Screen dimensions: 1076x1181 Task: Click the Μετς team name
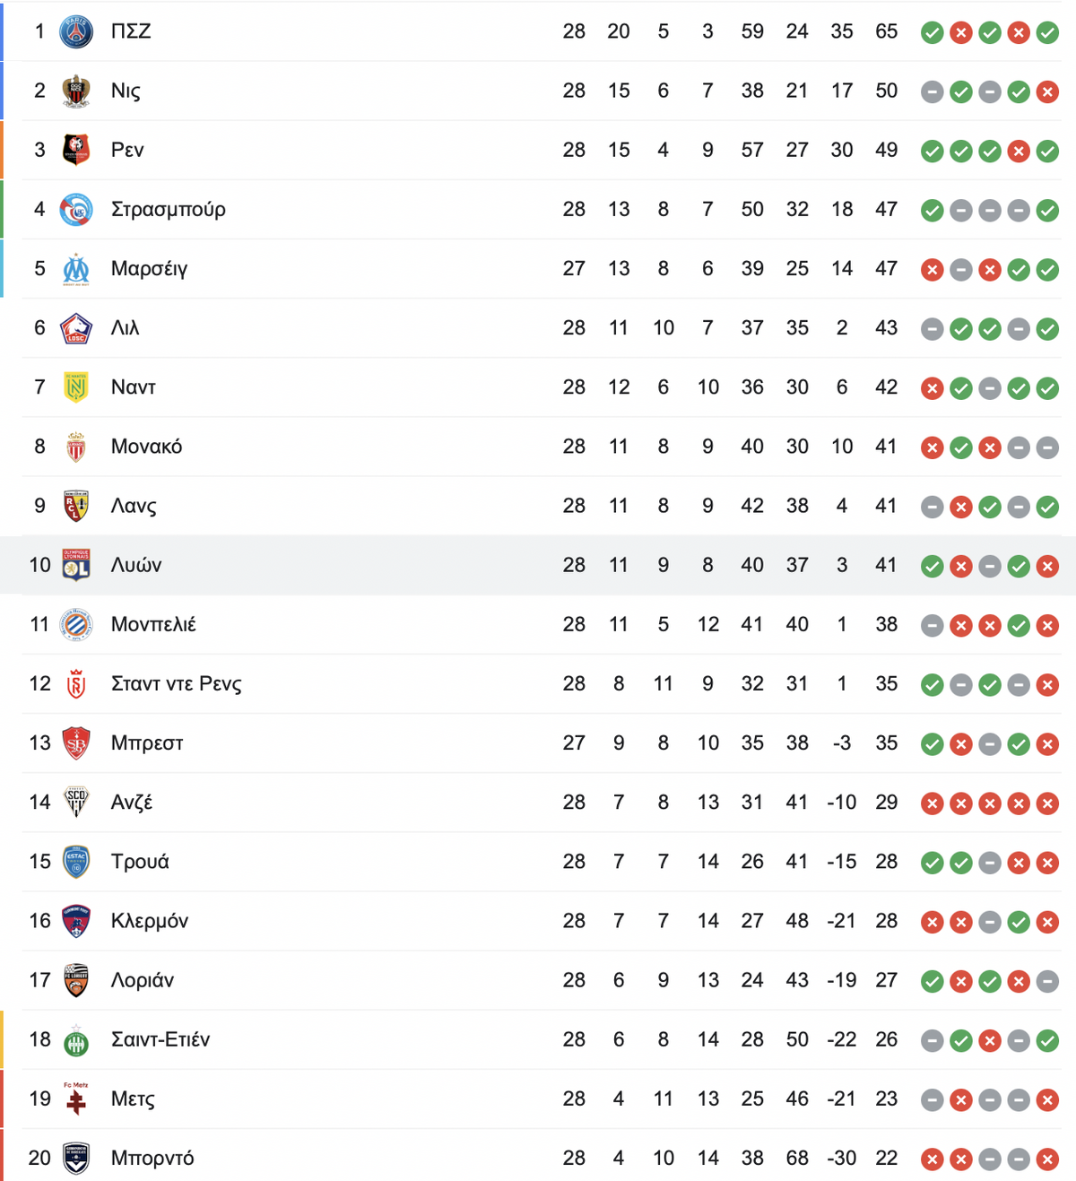(133, 1099)
